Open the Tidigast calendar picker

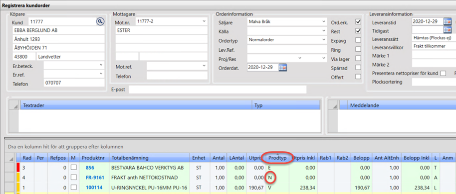coord(448,29)
